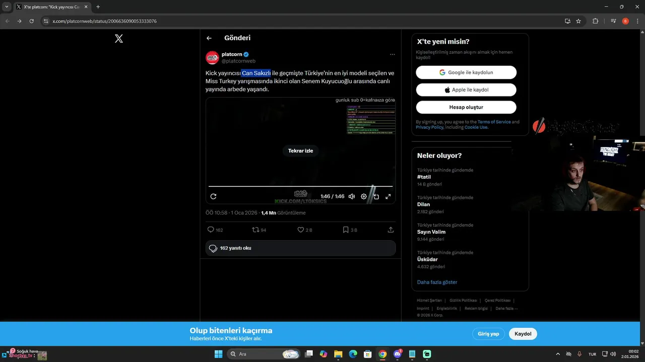This screenshot has height=362, width=645.
Task: Bookmark this page with the star icon
Action: coord(578,21)
